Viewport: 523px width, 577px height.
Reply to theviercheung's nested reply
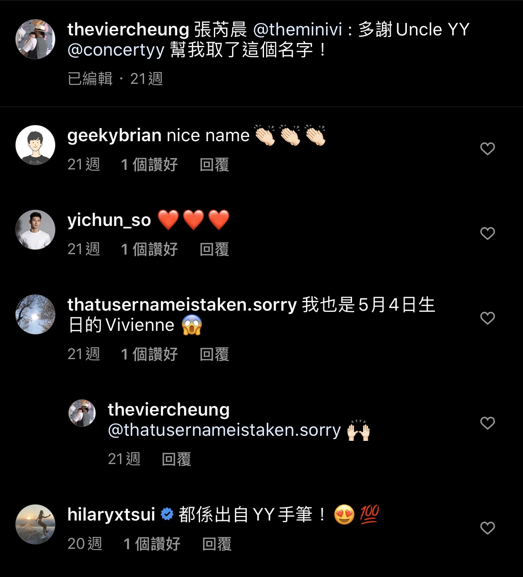pos(176,459)
